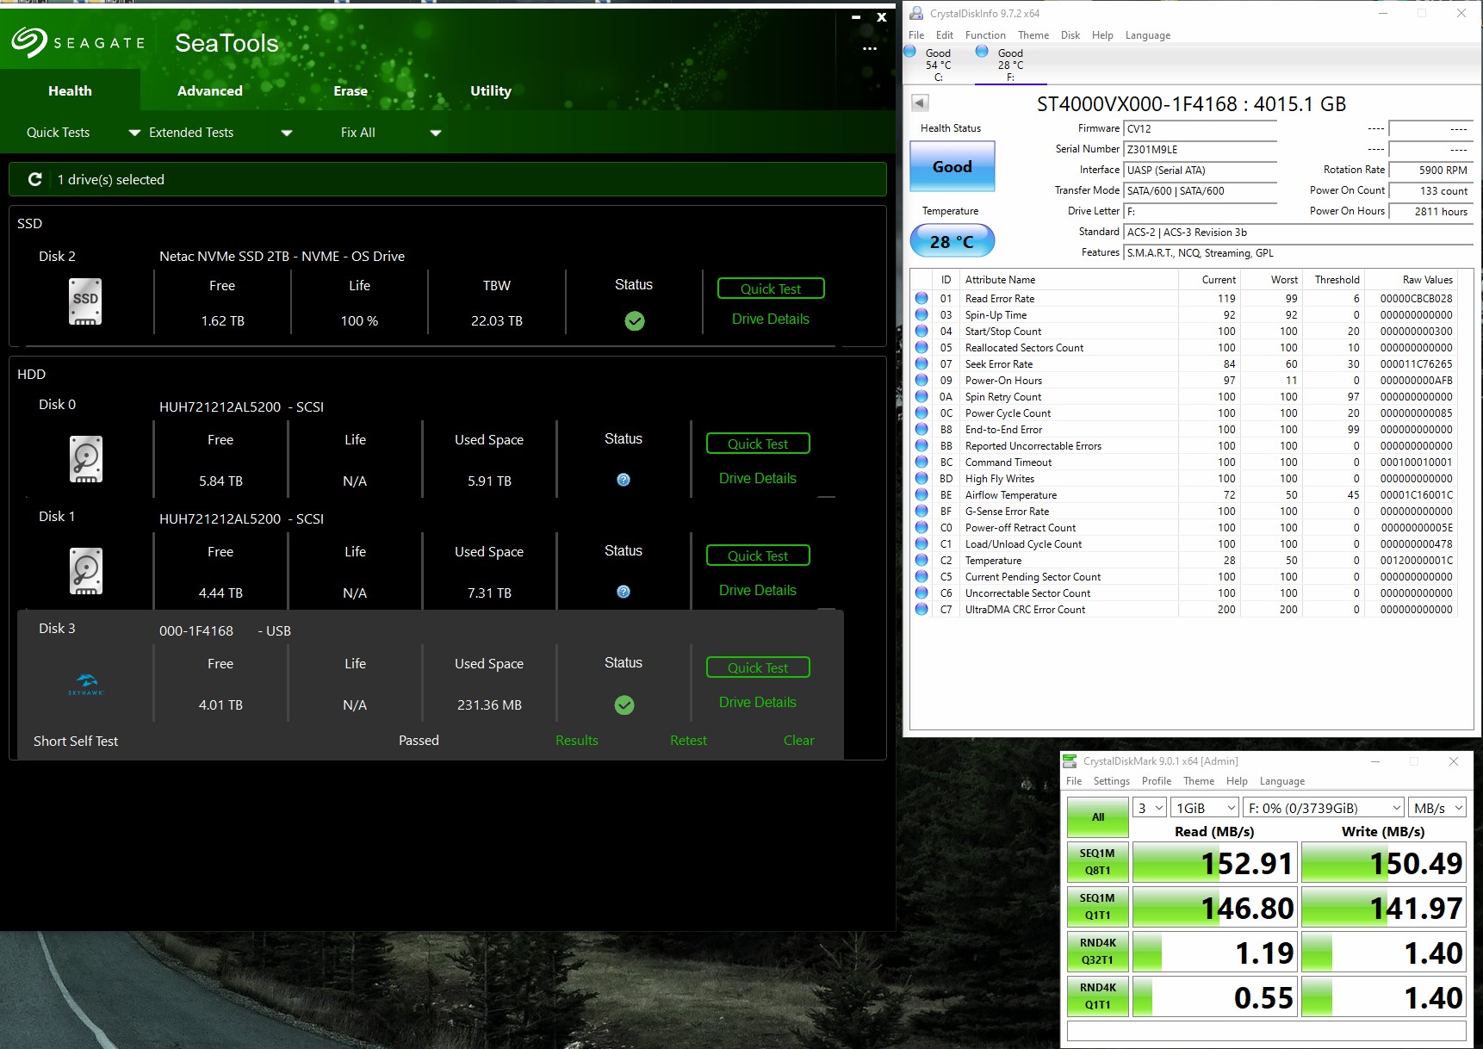Screen dimensions: 1483x1049
Task: Click the SSD icon for Disk 2
Action: (85, 301)
